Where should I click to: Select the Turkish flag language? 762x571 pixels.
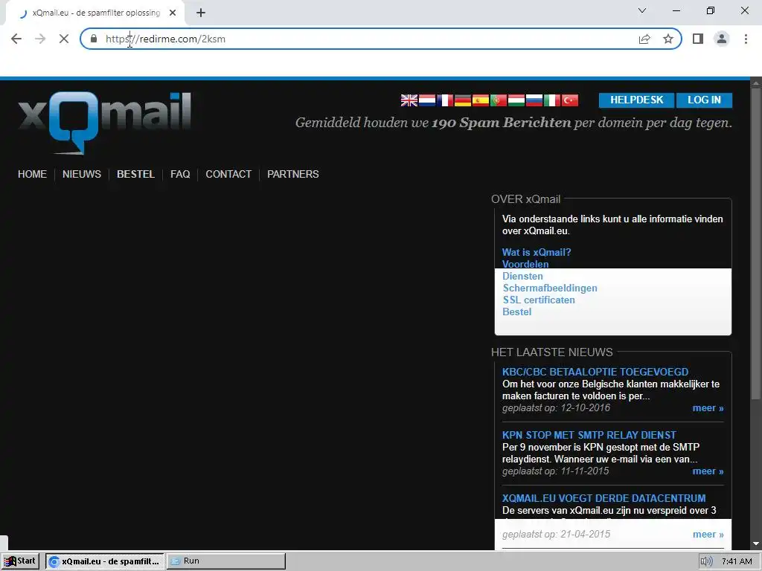[x=570, y=100]
